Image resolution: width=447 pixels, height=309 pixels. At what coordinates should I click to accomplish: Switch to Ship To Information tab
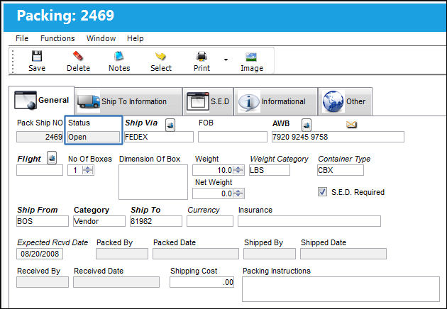tap(128, 101)
